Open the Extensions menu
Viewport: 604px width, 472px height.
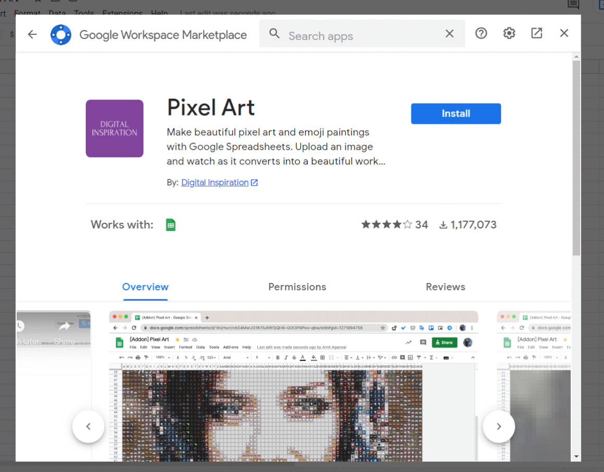click(x=122, y=14)
